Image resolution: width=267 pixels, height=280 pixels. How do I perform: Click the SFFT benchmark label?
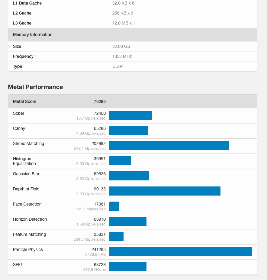pyautogui.click(x=18, y=265)
